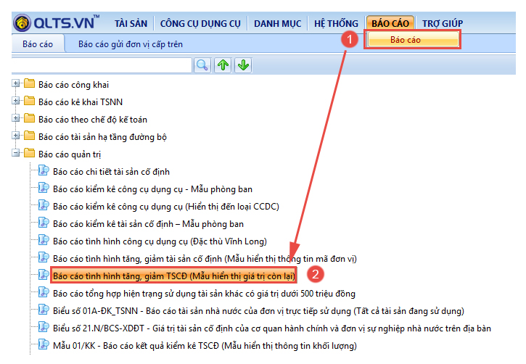Click report icon beside kiểm kê CCDC - Mẫu phòng ban
Image resolution: width=526 pixels, height=364 pixels.
click(44, 188)
